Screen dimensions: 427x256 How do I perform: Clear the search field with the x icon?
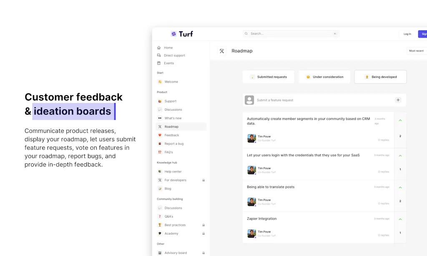point(335,33)
